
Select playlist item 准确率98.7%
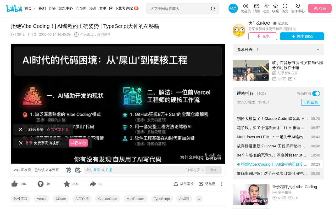coord(278,173)
